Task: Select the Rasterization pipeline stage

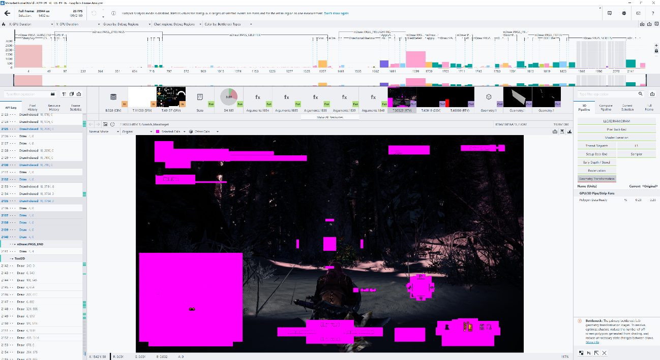Action: pos(596,171)
